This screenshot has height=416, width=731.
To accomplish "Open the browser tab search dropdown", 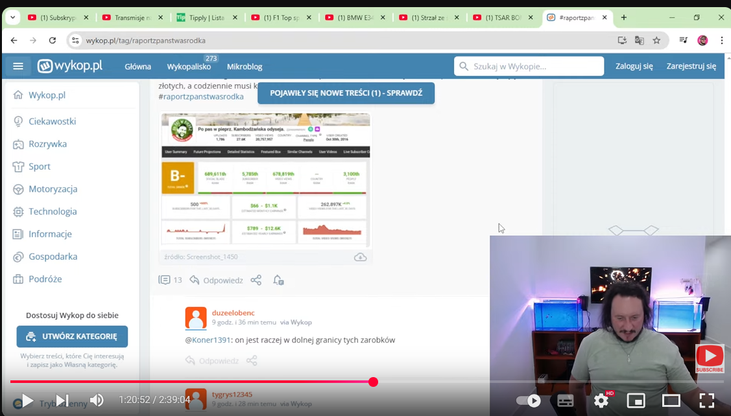I will coord(12,17).
